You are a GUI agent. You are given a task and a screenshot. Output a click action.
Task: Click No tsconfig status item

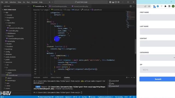pyautogui.click(x=119, y=97)
